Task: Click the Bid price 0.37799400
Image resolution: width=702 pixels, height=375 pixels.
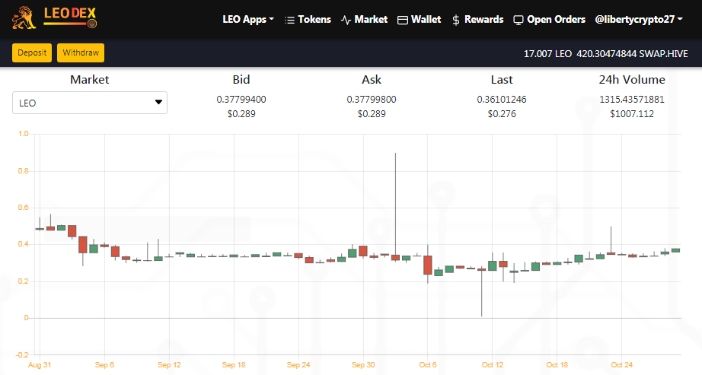Action: coord(241,100)
